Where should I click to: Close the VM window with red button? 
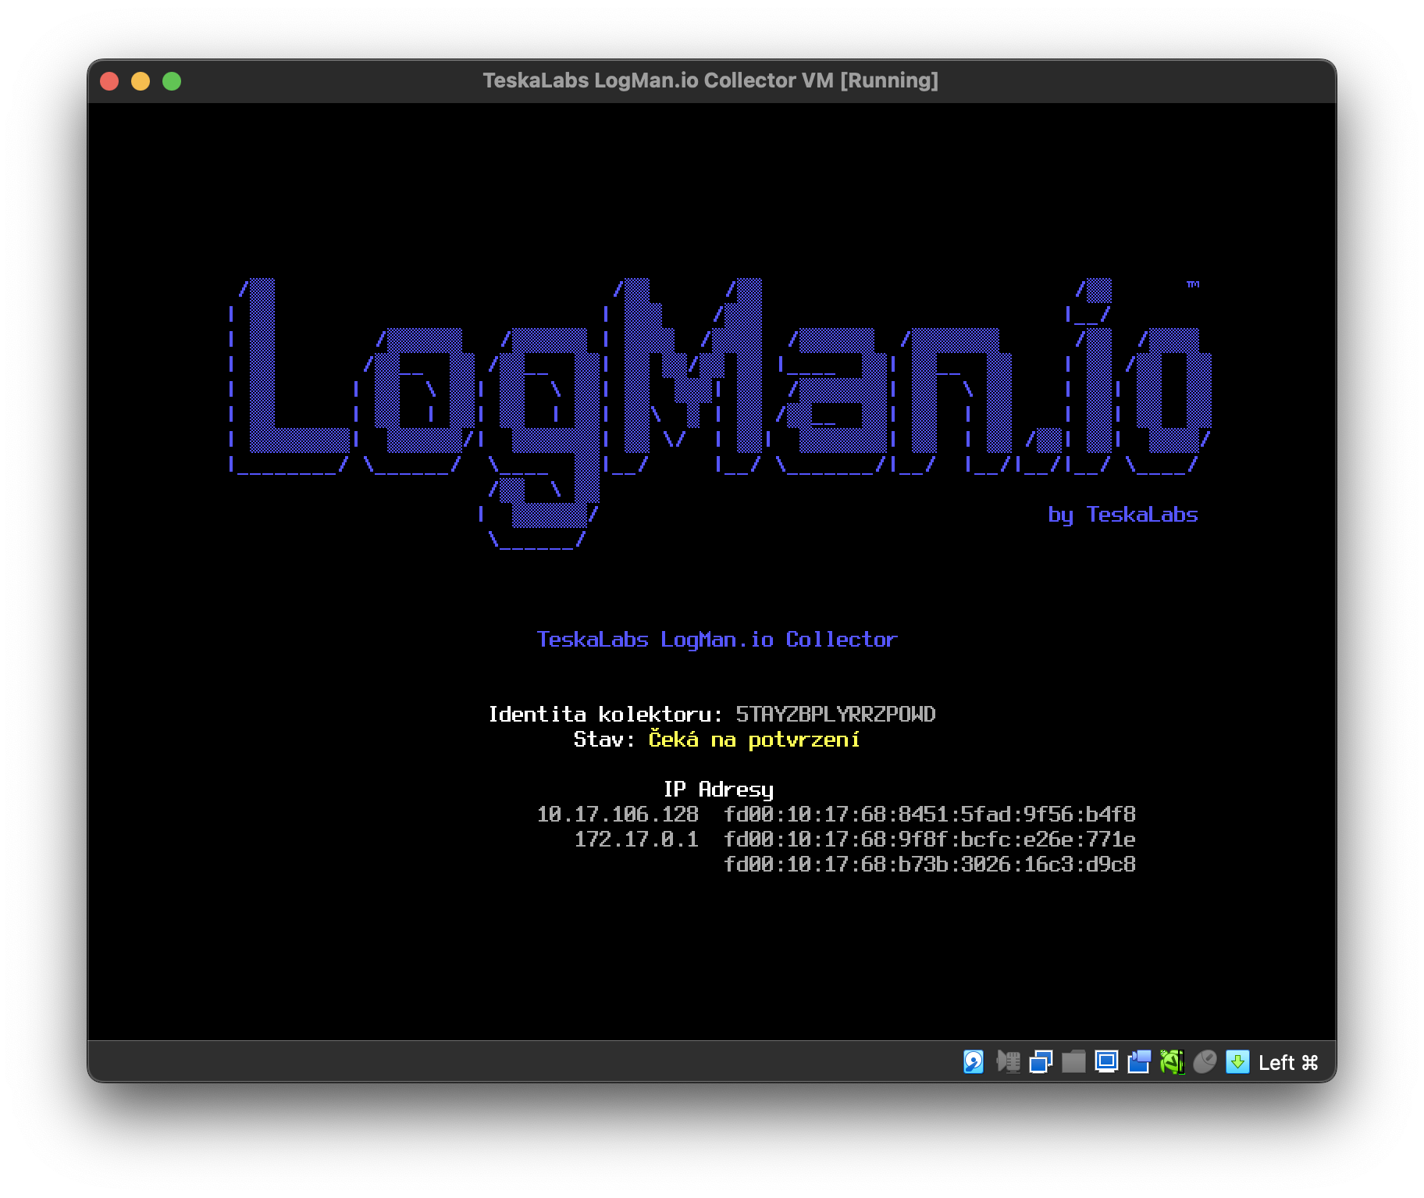pyautogui.click(x=109, y=81)
